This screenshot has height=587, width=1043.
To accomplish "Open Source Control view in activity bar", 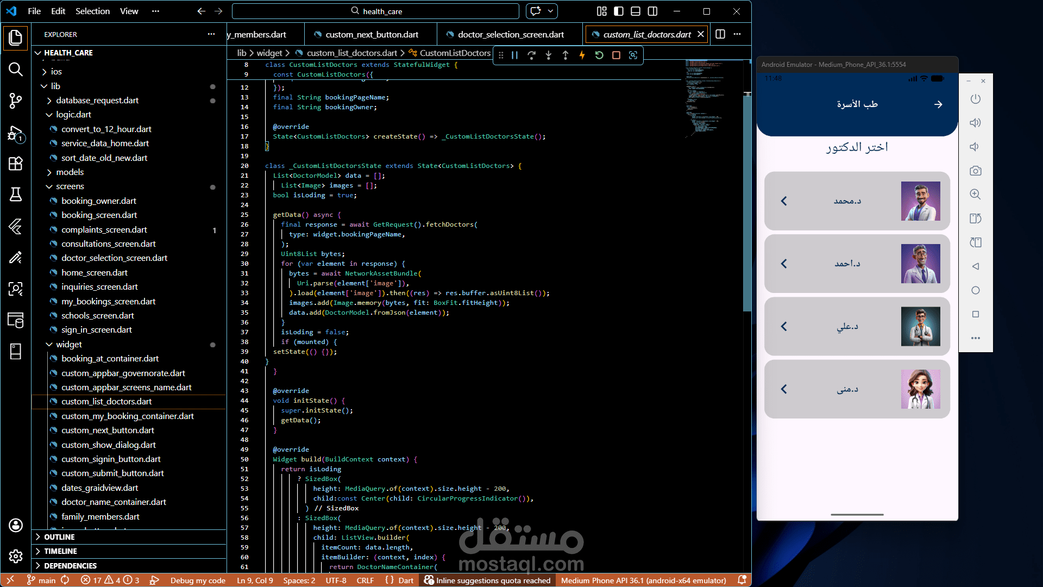I will 16,101.
